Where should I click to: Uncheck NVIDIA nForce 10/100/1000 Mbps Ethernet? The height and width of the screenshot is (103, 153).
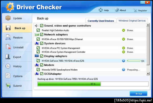(38, 39)
